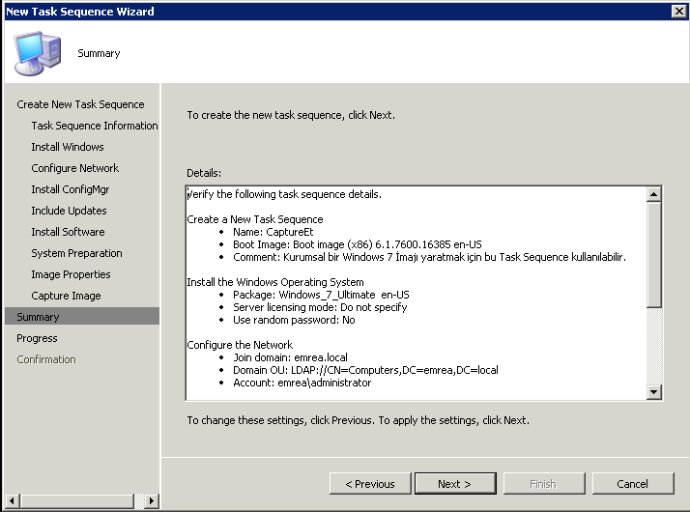
Task: Select Image Properties in sidebar
Action: pos(71,274)
